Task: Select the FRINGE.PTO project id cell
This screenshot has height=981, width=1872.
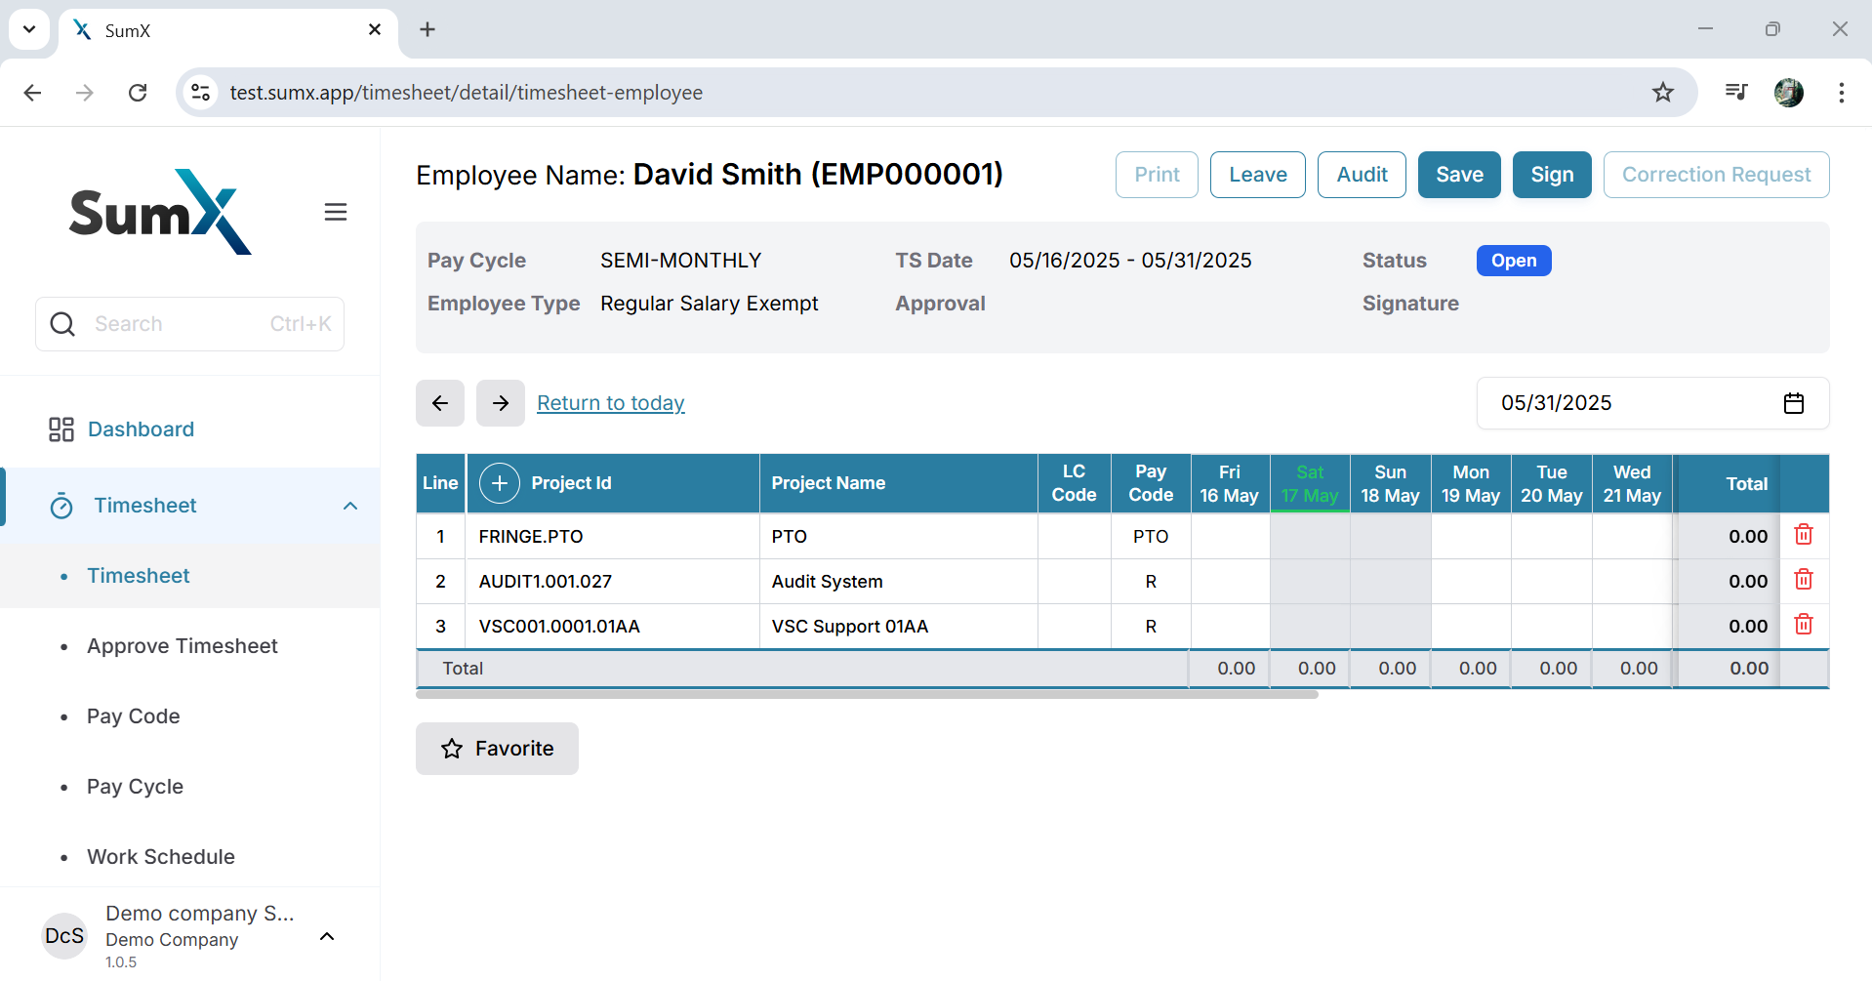Action: [x=613, y=536]
